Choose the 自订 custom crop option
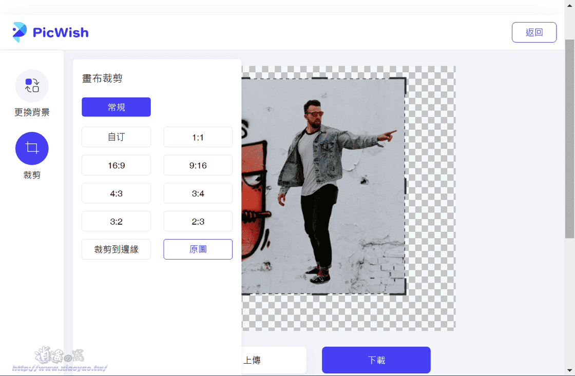575x376 pixels. [x=116, y=137]
